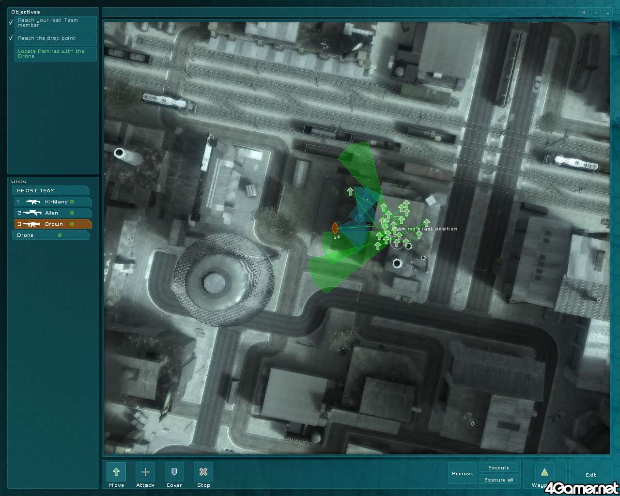Click the Objectives panel title

(26, 12)
